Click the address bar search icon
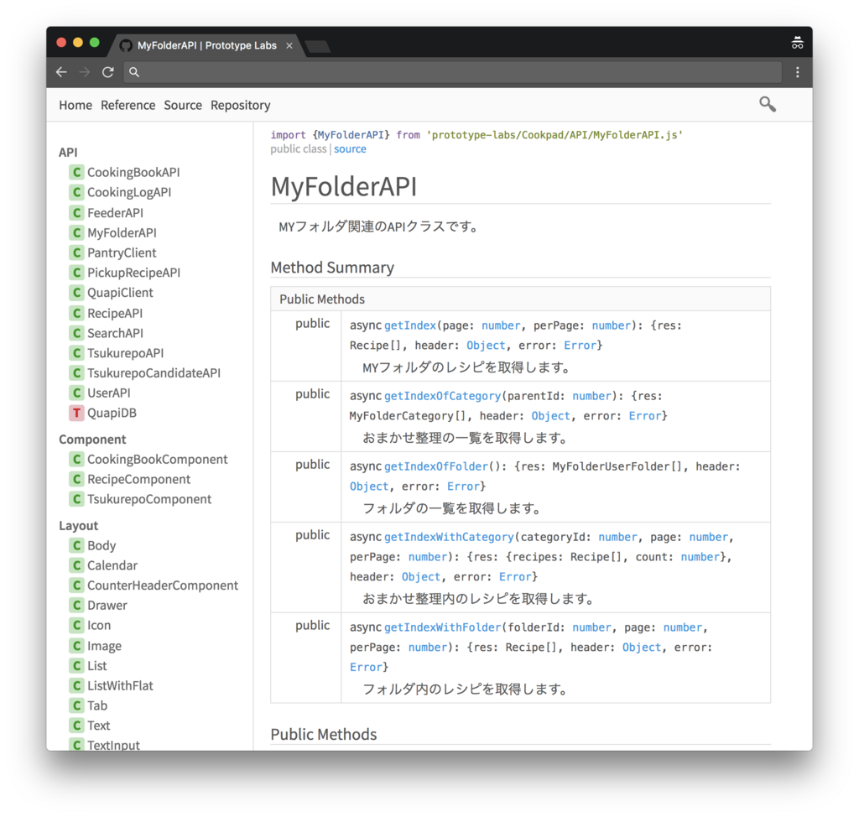Viewport: 859px width, 817px height. 134,72
